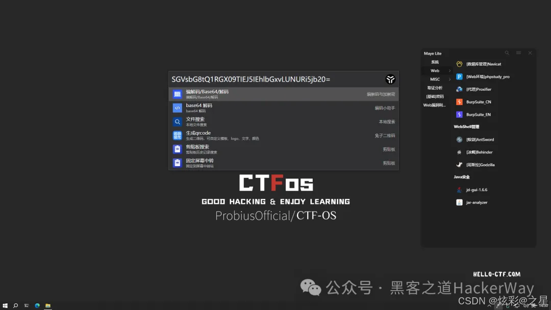
Task: Expand the Web category in Maye Lite
Action: click(x=436, y=70)
